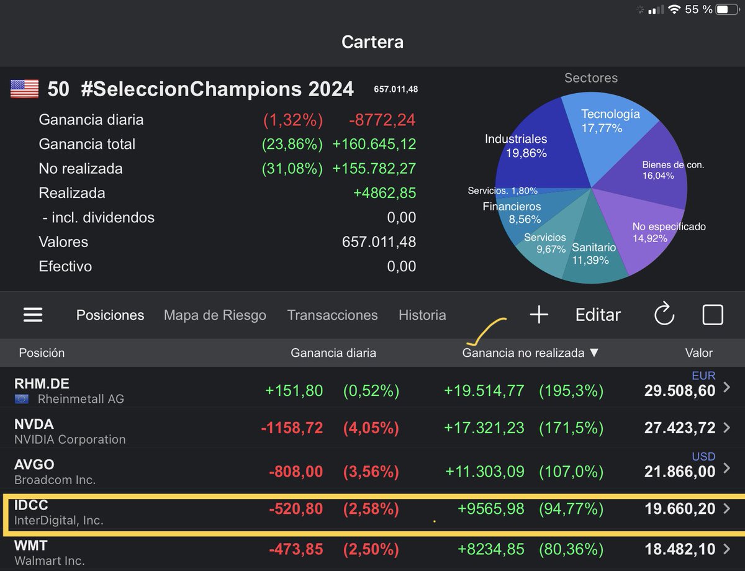Screen dimensions: 745x571
Task: Open IDCC row chevron
Action: click(728, 509)
